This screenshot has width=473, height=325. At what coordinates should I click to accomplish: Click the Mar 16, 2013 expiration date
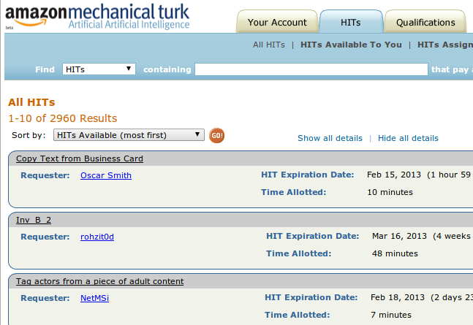(x=399, y=236)
